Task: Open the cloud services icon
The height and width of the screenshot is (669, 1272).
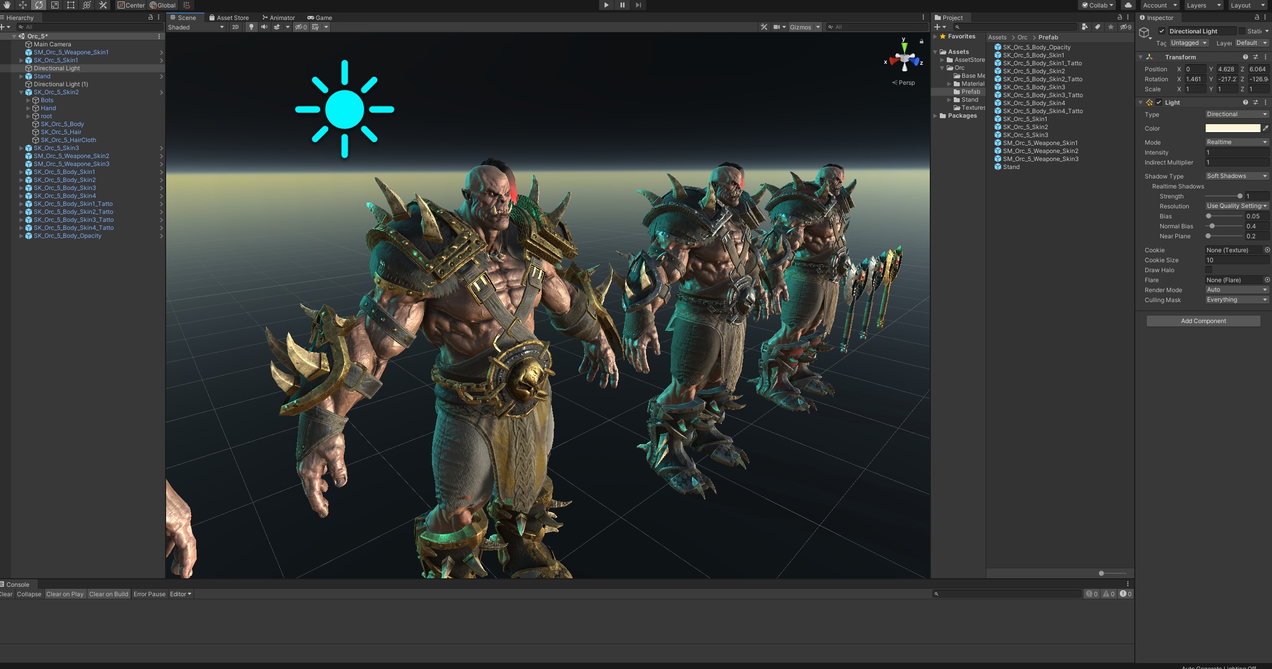Action: click(x=1128, y=5)
